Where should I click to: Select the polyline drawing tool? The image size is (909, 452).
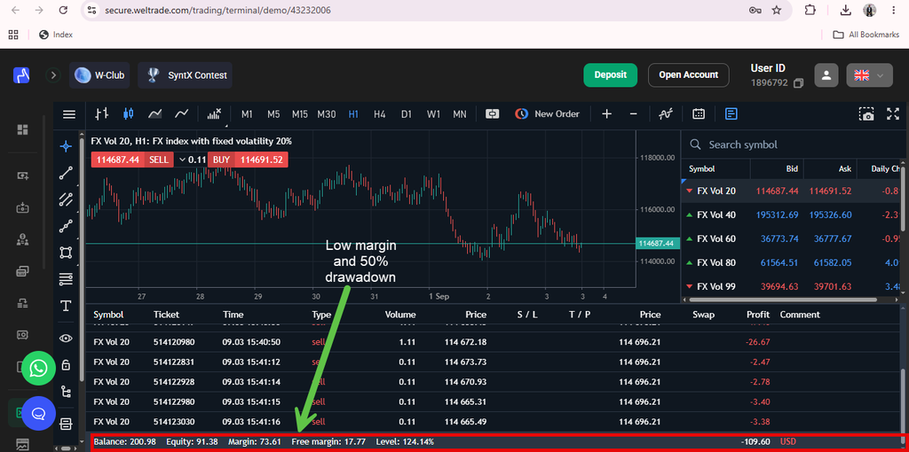[66, 226]
